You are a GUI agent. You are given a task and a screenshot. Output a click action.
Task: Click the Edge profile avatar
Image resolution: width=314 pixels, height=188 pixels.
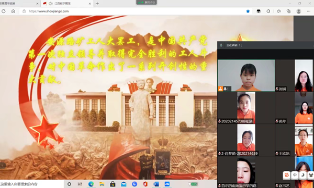point(299,11)
